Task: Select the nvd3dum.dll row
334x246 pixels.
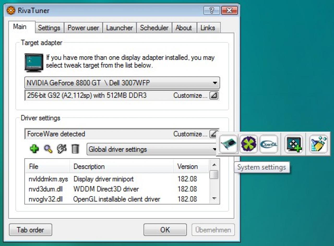Action: tap(117, 189)
